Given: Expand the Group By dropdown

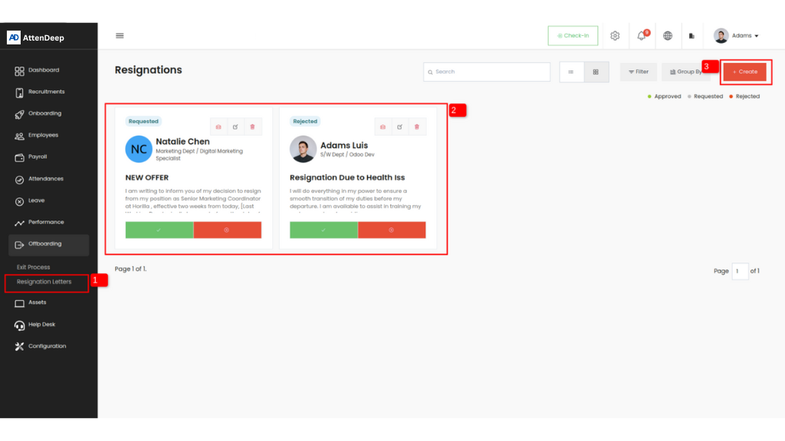Looking at the screenshot, I should tap(684, 72).
